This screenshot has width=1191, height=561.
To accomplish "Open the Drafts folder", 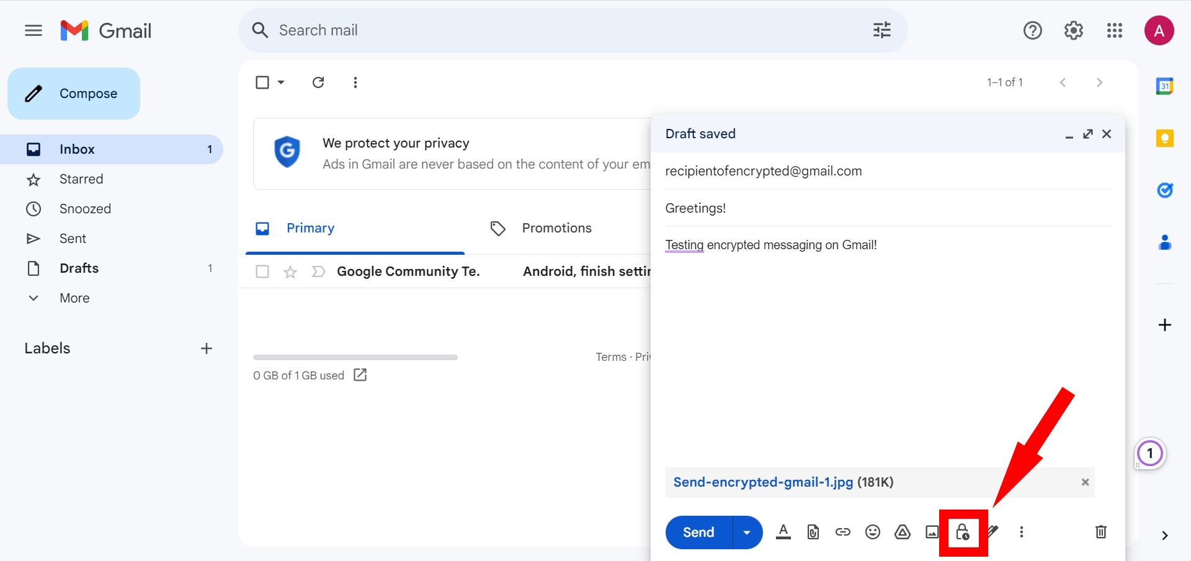I will (x=112, y=268).
